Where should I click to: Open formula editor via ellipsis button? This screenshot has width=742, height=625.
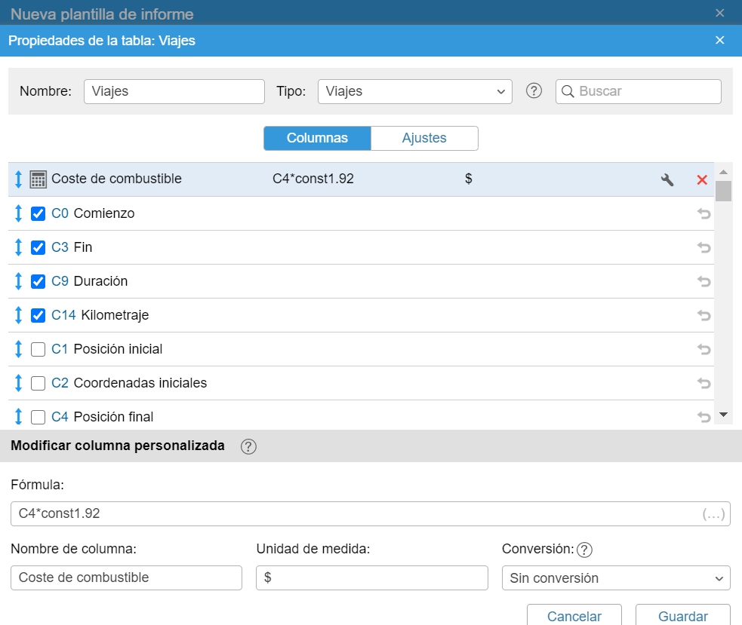(713, 514)
